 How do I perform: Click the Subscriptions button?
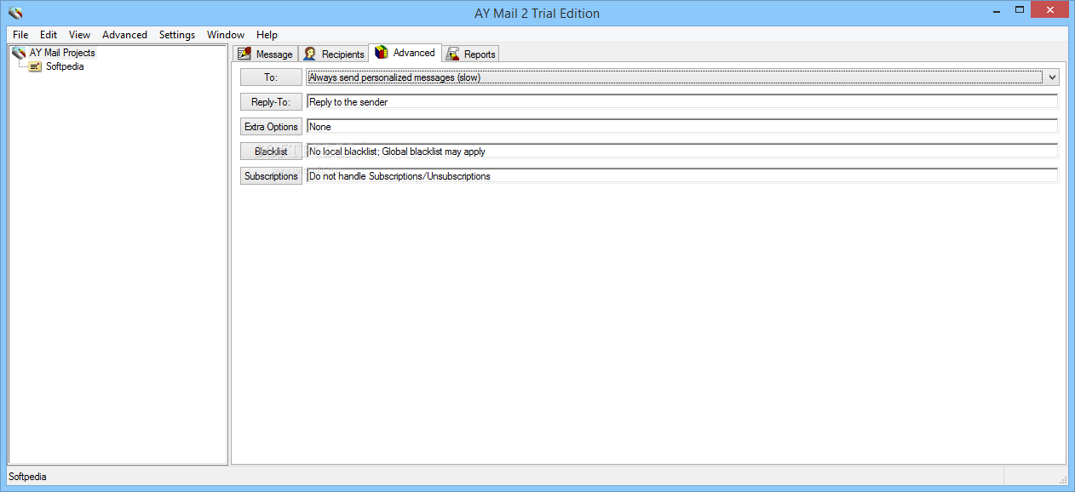tap(271, 176)
